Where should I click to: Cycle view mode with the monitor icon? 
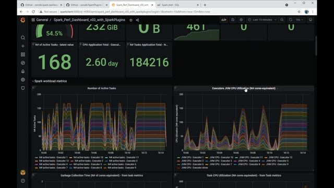311,20
